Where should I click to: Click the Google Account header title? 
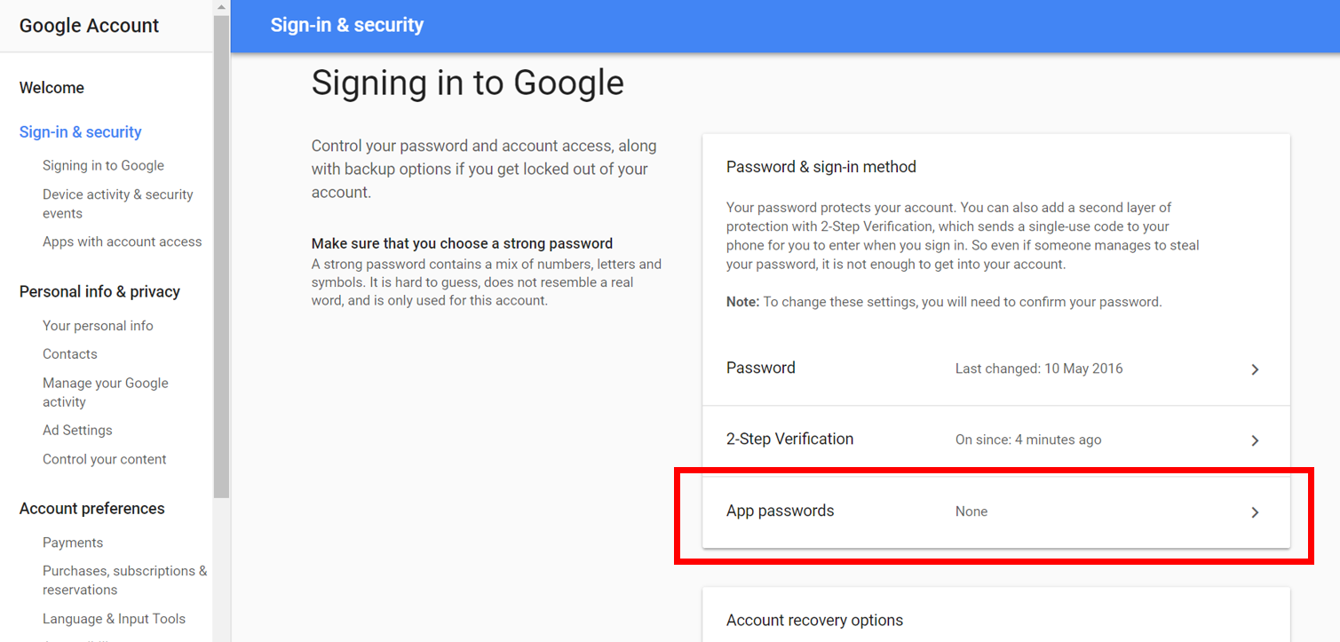pos(89,26)
